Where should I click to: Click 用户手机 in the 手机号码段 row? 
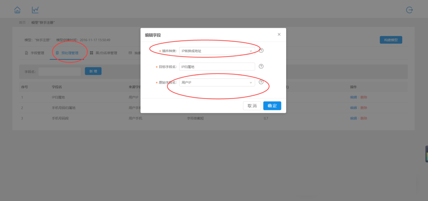coord(136,118)
